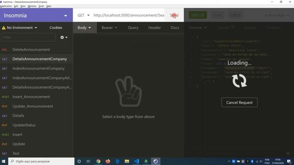The height and width of the screenshot is (165, 294).
Task: Open the Application menu
Action: (6, 6)
